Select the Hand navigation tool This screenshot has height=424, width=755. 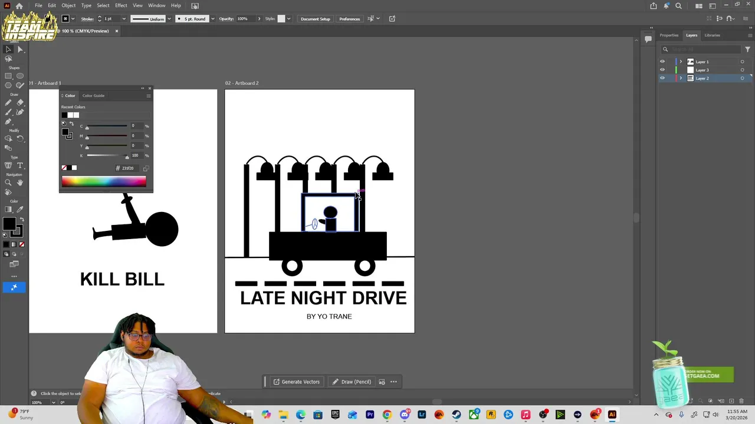20,183
